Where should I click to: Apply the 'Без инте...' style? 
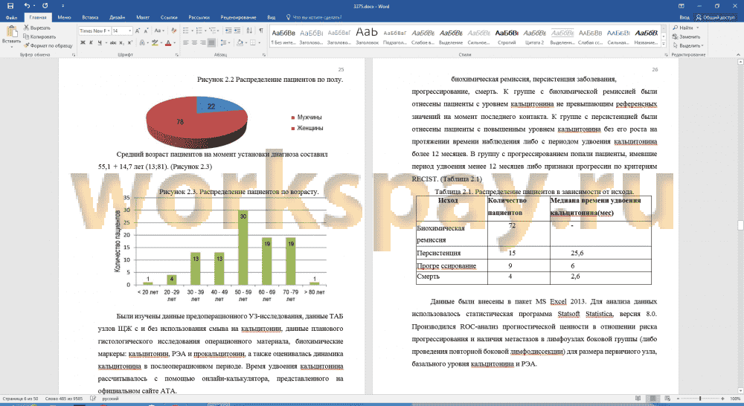pos(283,36)
